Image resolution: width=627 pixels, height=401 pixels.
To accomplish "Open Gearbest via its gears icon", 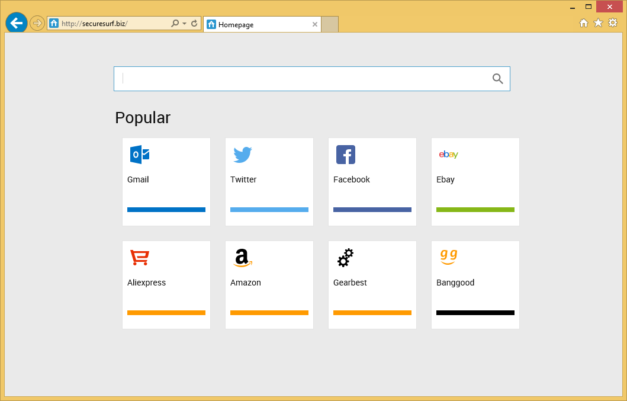I will pyautogui.click(x=345, y=258).
